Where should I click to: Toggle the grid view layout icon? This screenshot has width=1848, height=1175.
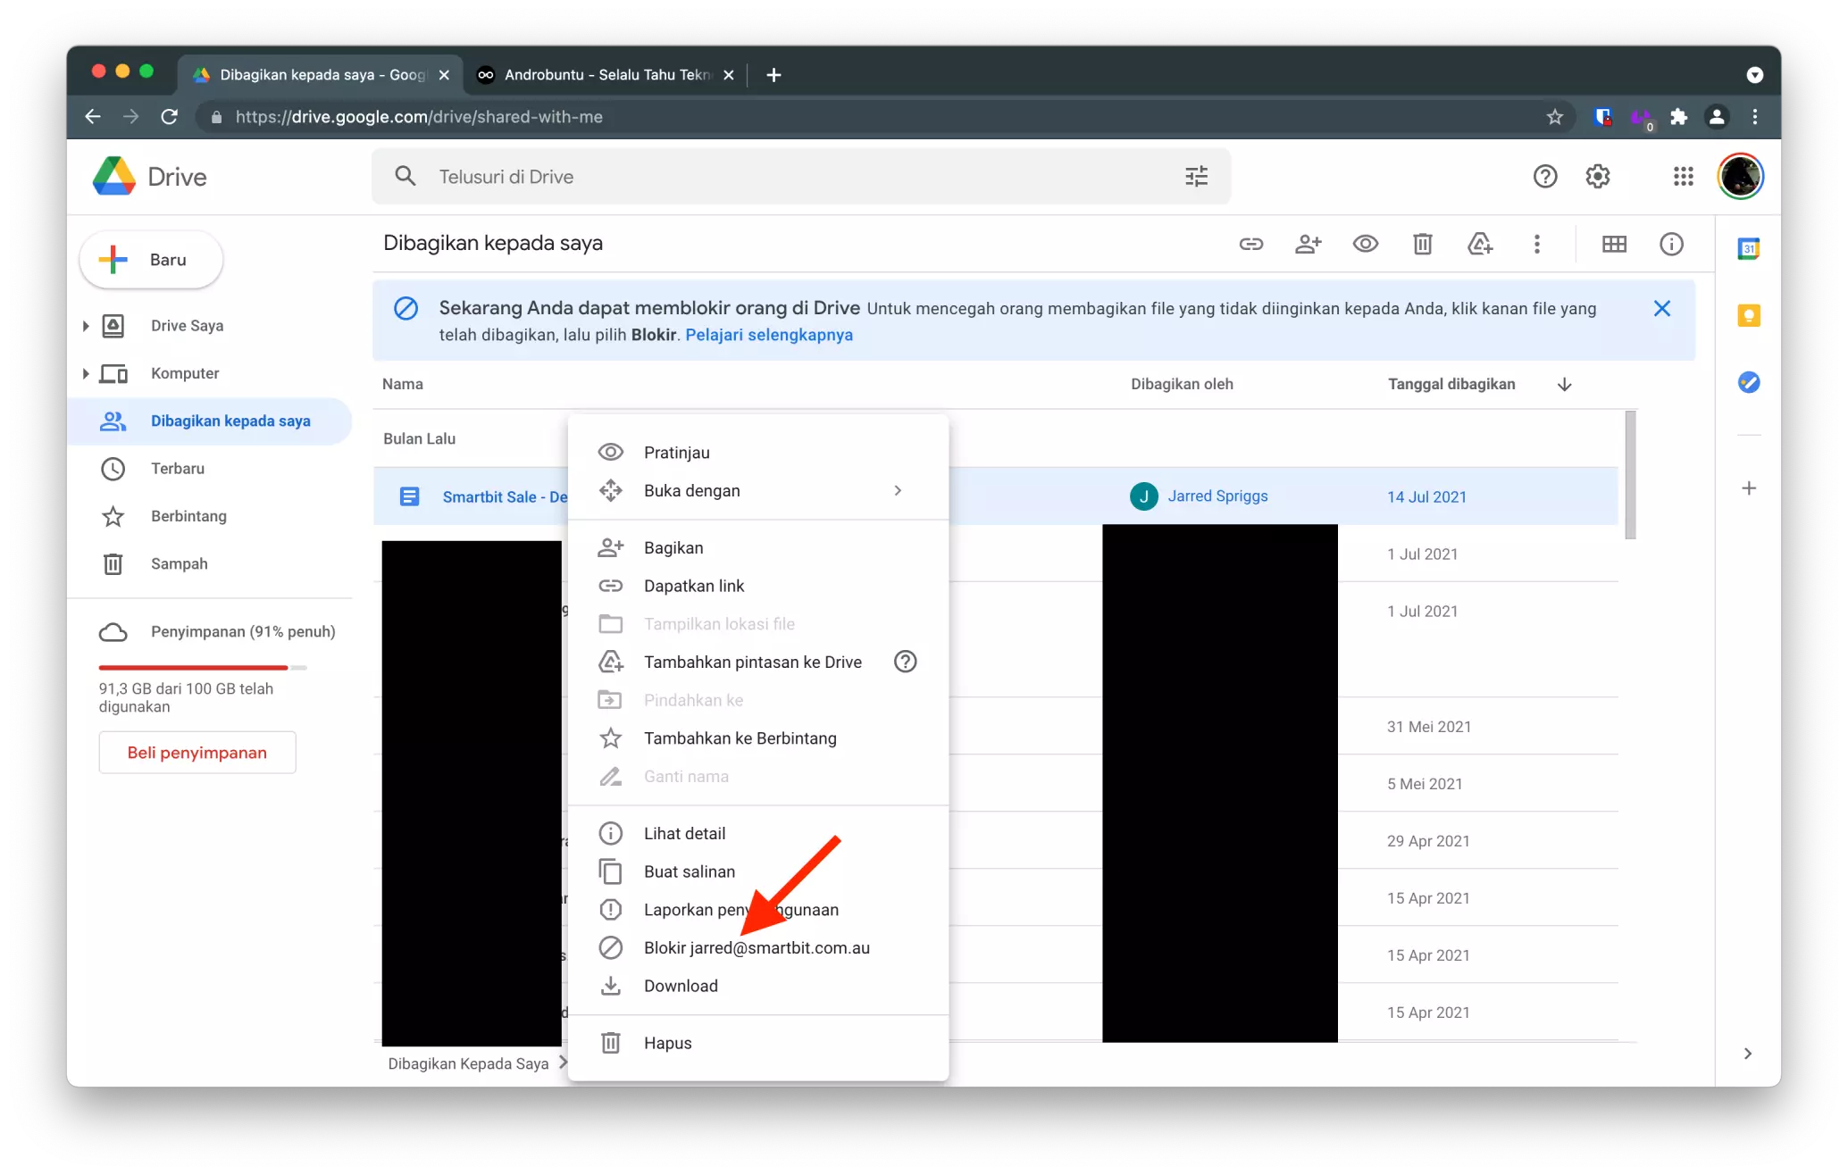pyautogui.click(x=1614, y=244)
